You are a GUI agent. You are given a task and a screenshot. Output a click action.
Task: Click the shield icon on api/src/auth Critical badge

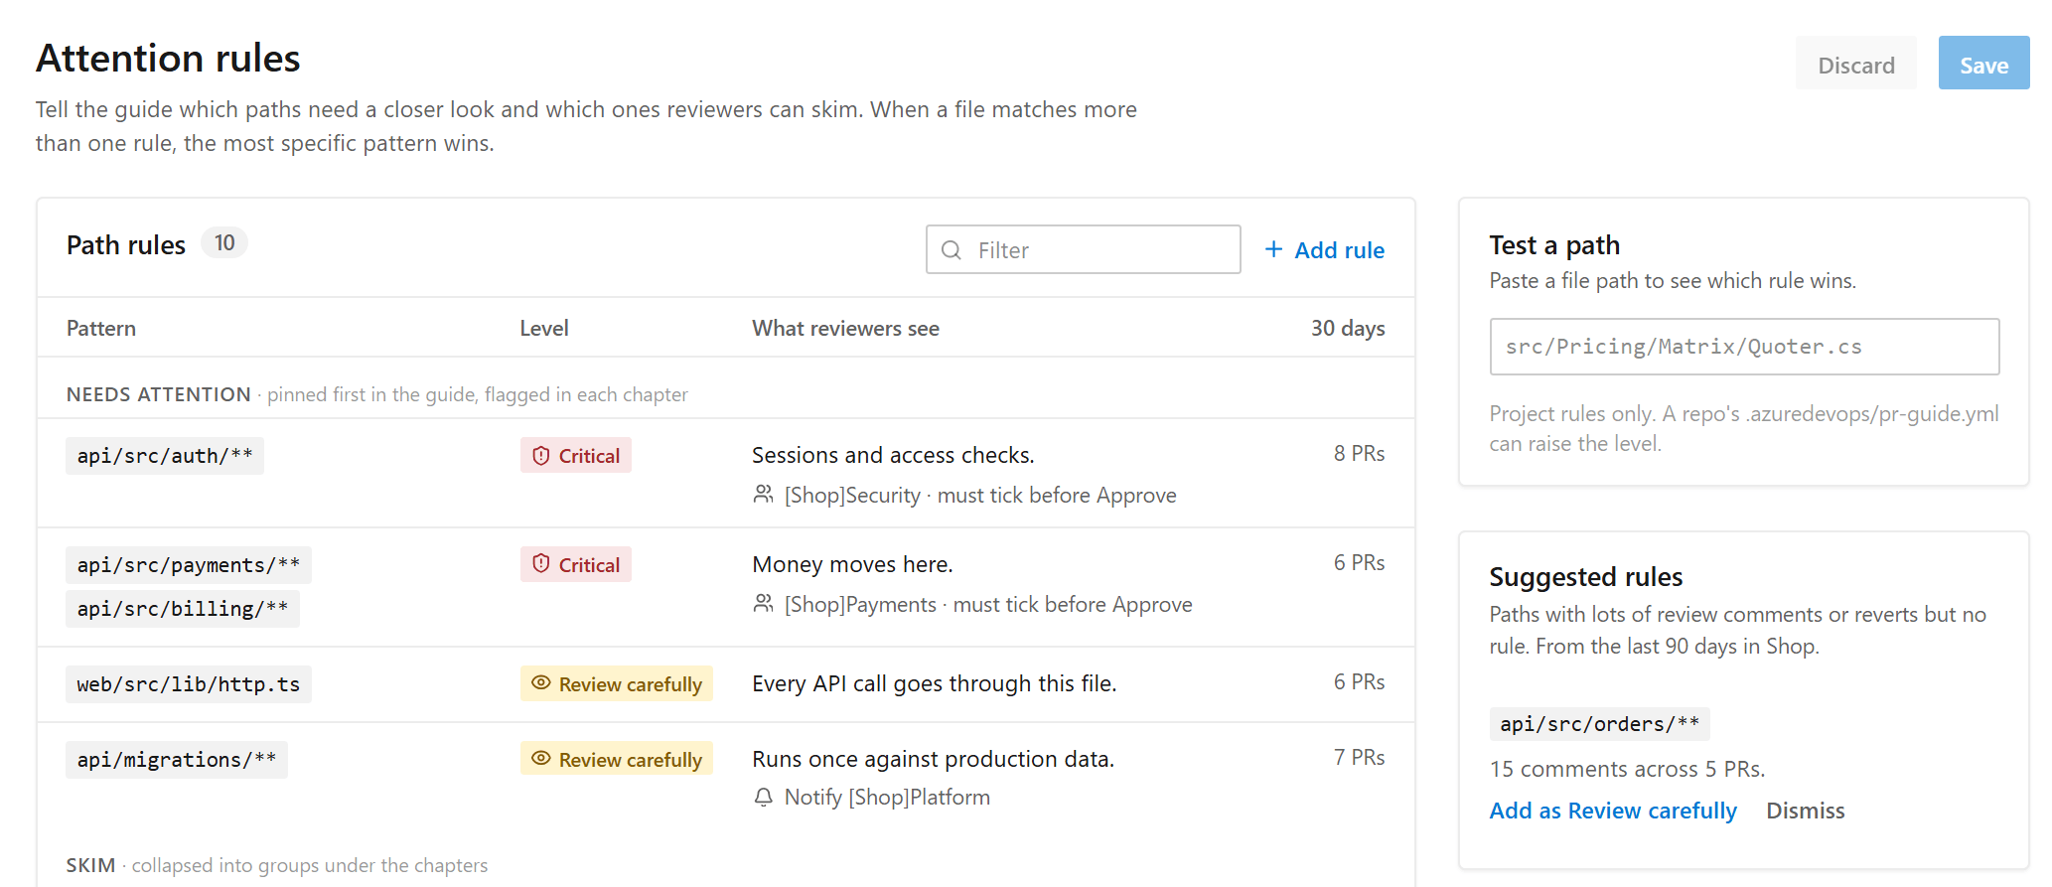541,456
